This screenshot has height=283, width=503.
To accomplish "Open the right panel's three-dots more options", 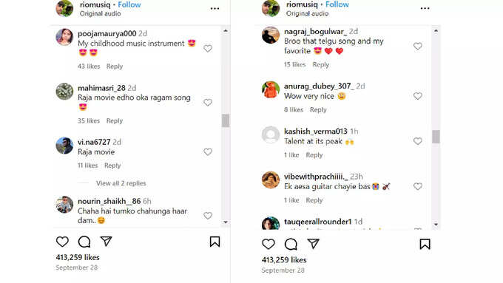I will pyautogui.click(x=425, y=9).
